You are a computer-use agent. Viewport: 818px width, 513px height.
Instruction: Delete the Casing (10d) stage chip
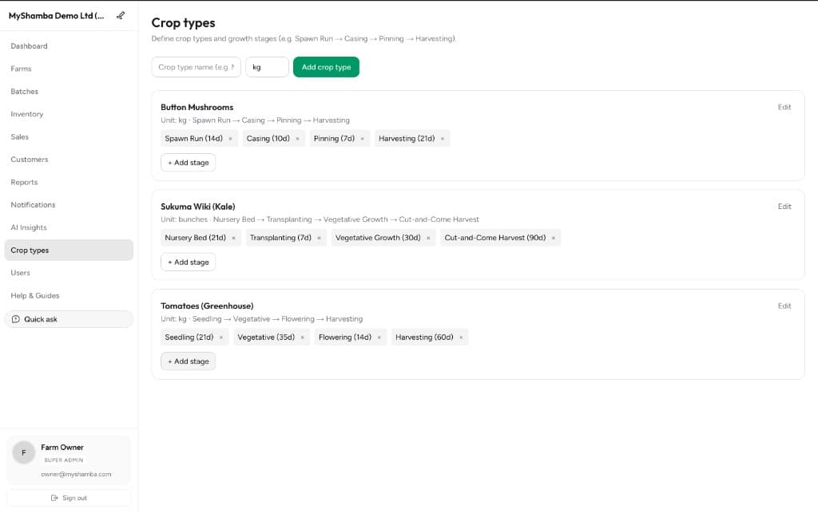coord(299,138)
